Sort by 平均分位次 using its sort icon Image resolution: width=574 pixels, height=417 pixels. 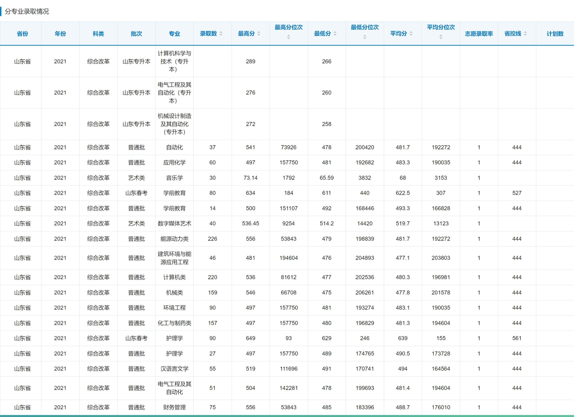click(441, 37)
